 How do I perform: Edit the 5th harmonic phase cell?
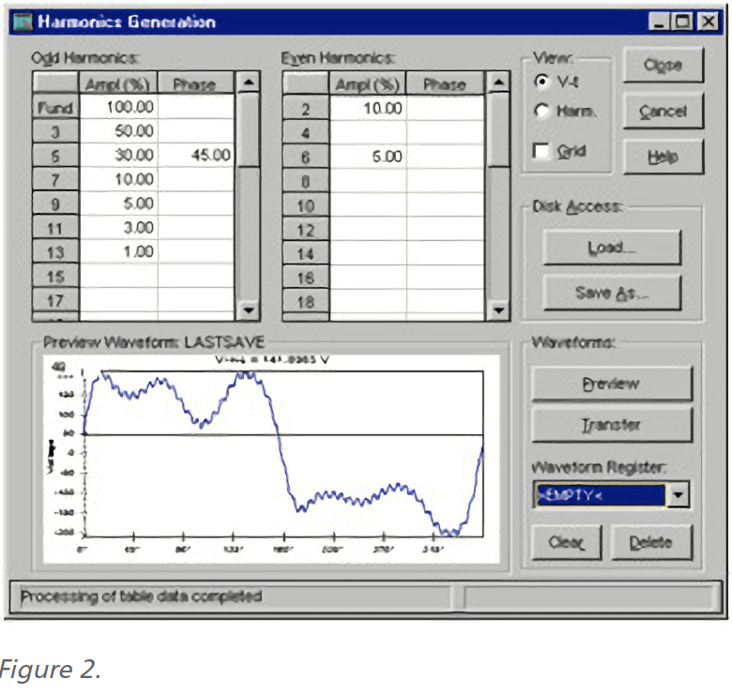(195, 156)
